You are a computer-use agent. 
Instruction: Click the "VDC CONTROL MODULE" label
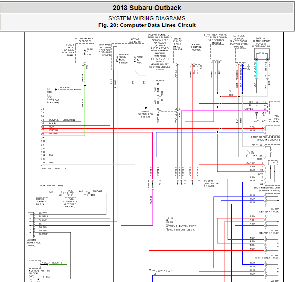point(217,41)
